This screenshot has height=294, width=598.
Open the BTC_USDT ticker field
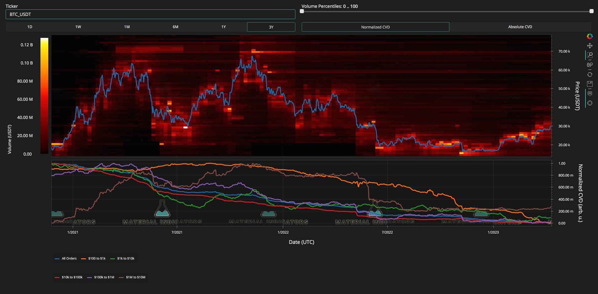point(150,14)
